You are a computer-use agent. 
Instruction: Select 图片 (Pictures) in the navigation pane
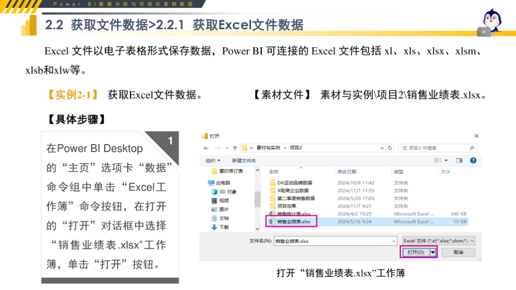220,210
